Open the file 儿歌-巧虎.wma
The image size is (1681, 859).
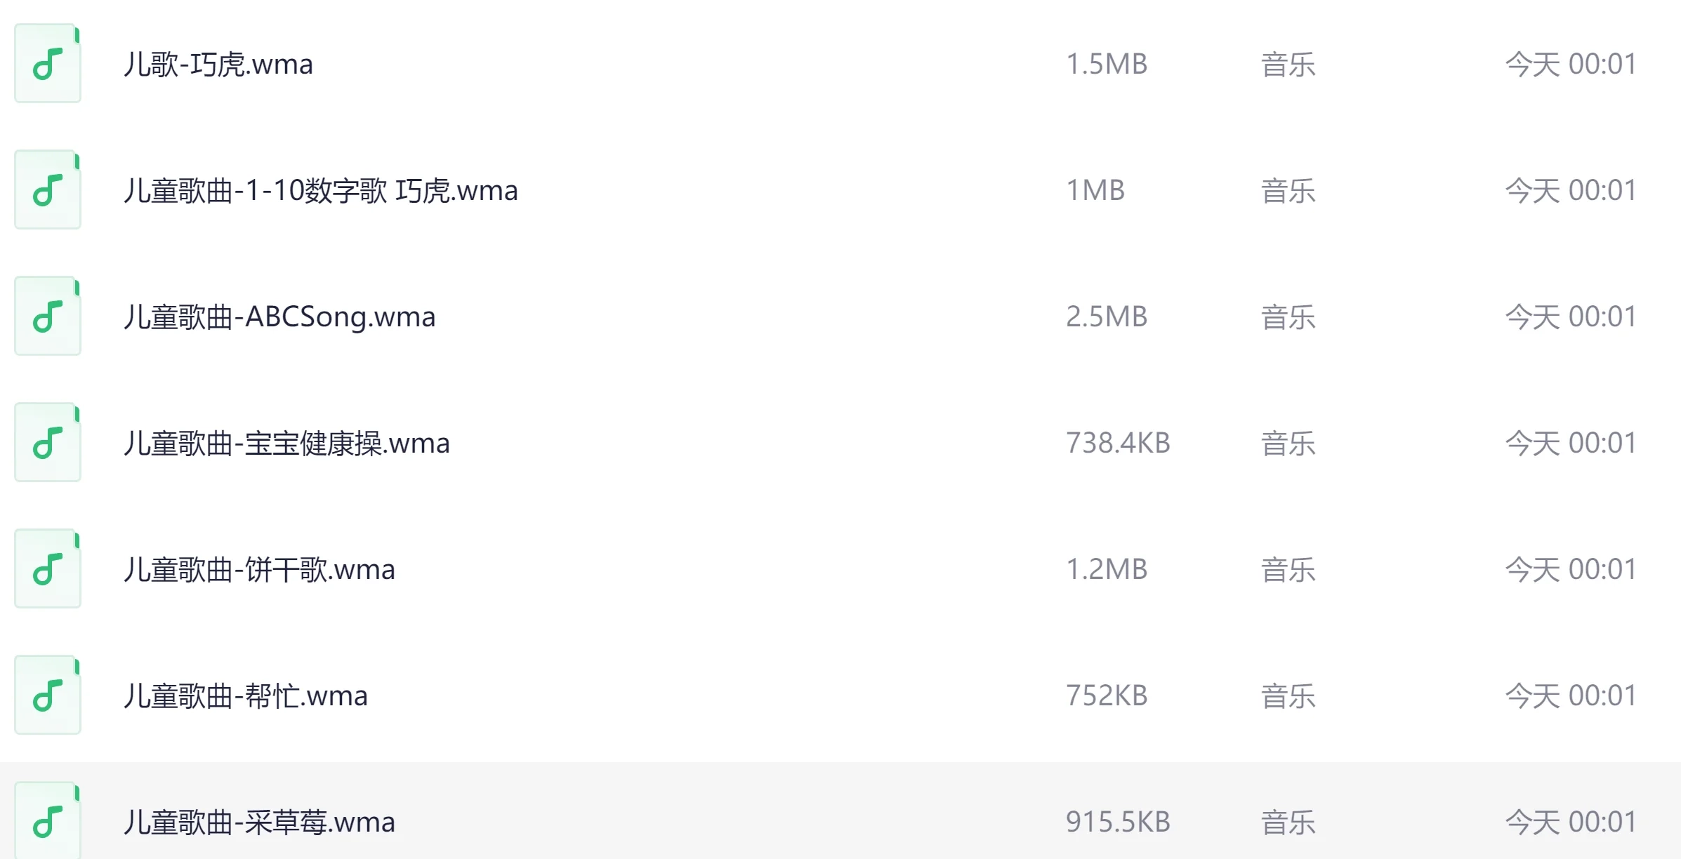point(218,65)
